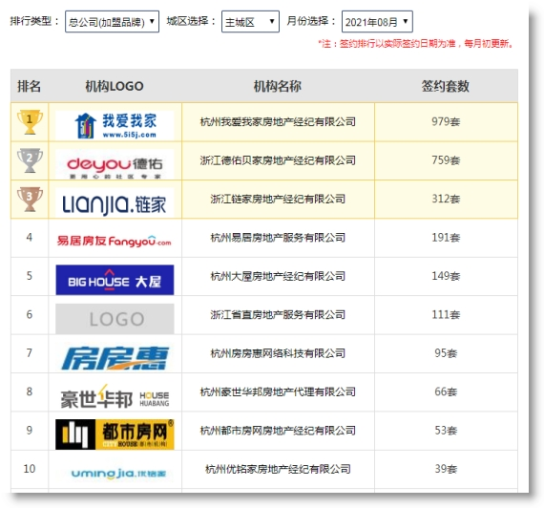Click the 都市房网 logo
This screenshot has height=508, width=544.
pos(115,434)
